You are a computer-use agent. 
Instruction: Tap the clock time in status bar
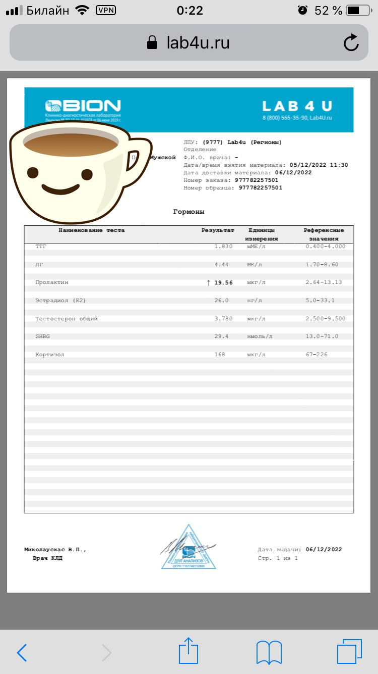click(x=190, y=10)
